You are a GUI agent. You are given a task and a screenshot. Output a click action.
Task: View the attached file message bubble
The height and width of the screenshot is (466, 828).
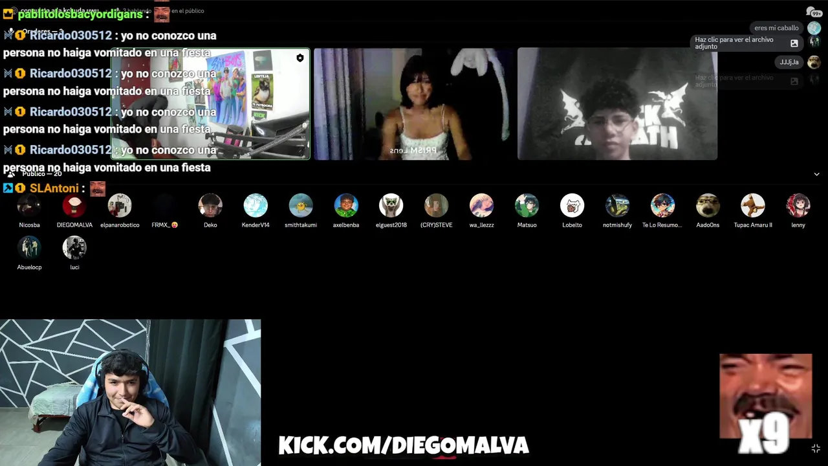[x=747, y=43]
